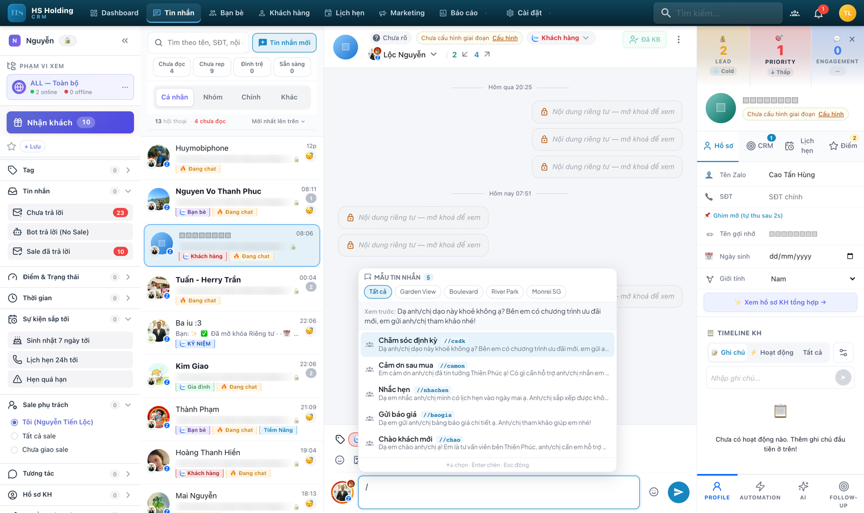864x513 pixels.
Task: Open Marketing menu
Action: pyautogui.click(x=402, y=13)
